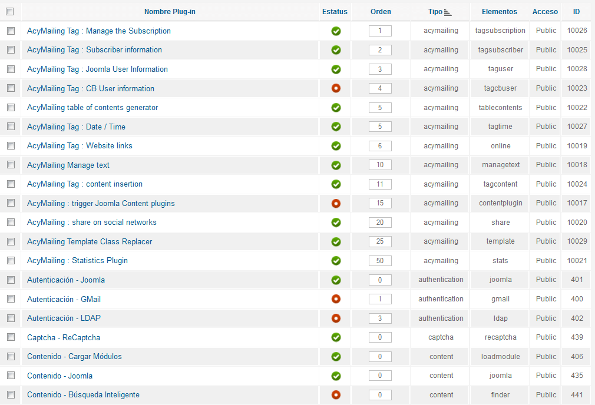Click ID 441 cell
The image size is (595, 405).
[x=577, y=395]
